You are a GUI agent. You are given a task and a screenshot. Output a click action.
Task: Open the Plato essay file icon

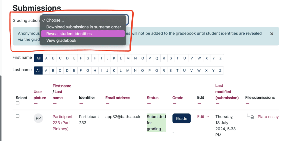click(x=252, y=117)
